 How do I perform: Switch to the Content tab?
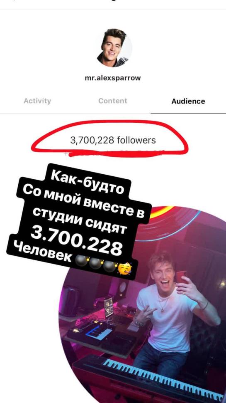(x=112, y=101)
